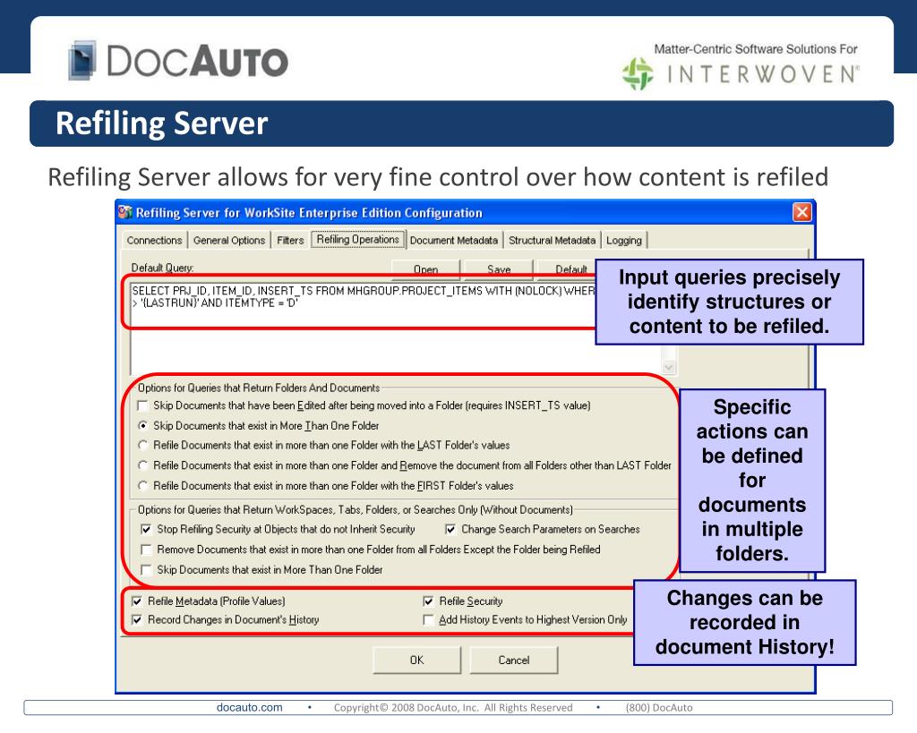Screen dimensions: 917x733
Task: Go to the Logging tab
Action: [x=624, y=240]
